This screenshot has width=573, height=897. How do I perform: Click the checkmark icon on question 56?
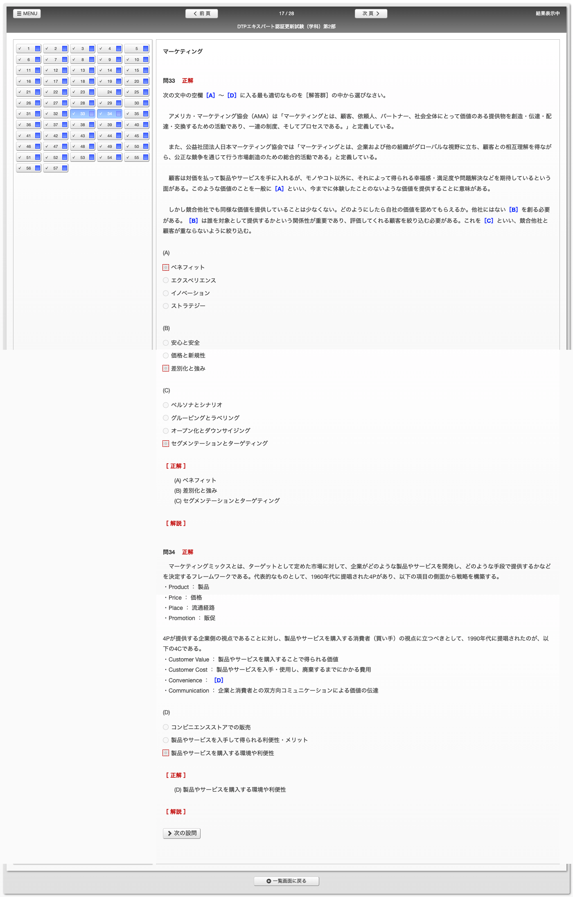(x=20, y=168)
